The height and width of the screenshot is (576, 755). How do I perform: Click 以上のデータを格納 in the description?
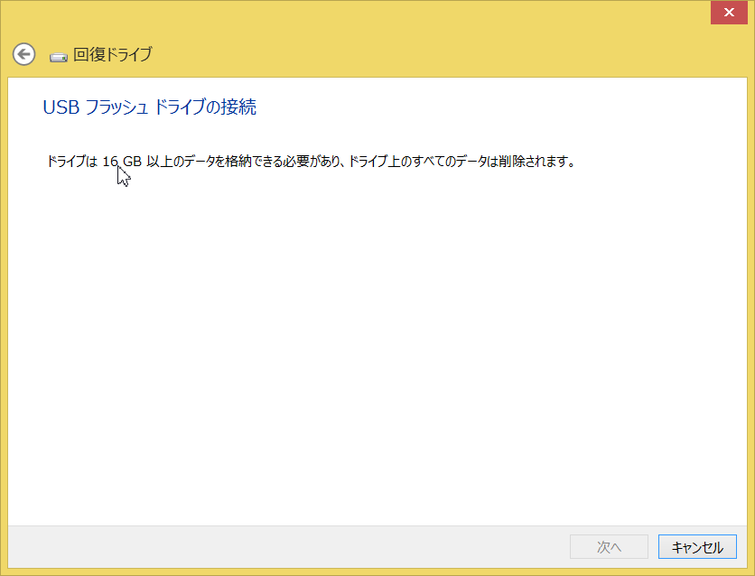tap(199, 163)
